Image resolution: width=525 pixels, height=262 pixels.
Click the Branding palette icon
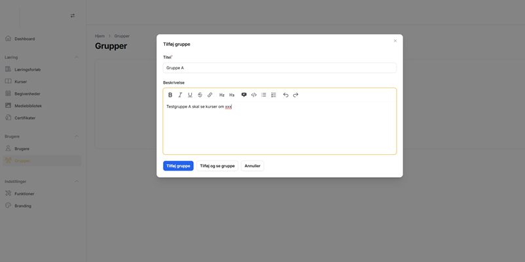[x=9, y=206]
